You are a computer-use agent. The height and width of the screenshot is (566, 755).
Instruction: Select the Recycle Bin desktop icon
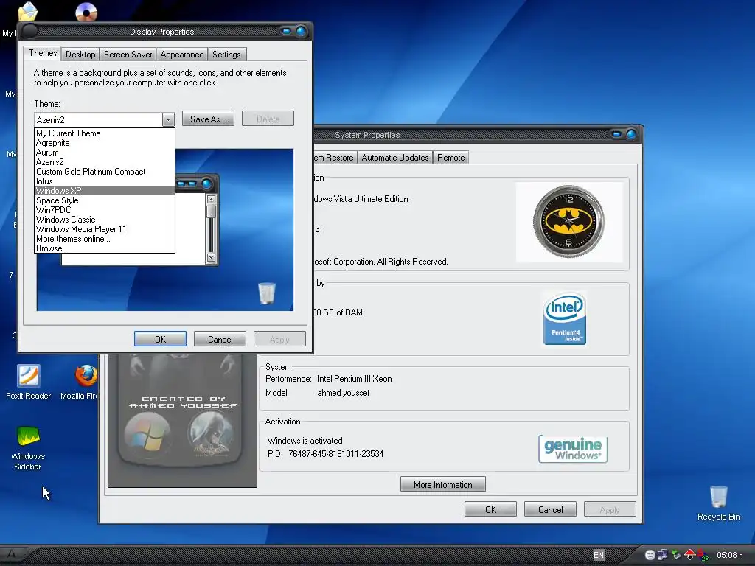[x=718, y=503]
